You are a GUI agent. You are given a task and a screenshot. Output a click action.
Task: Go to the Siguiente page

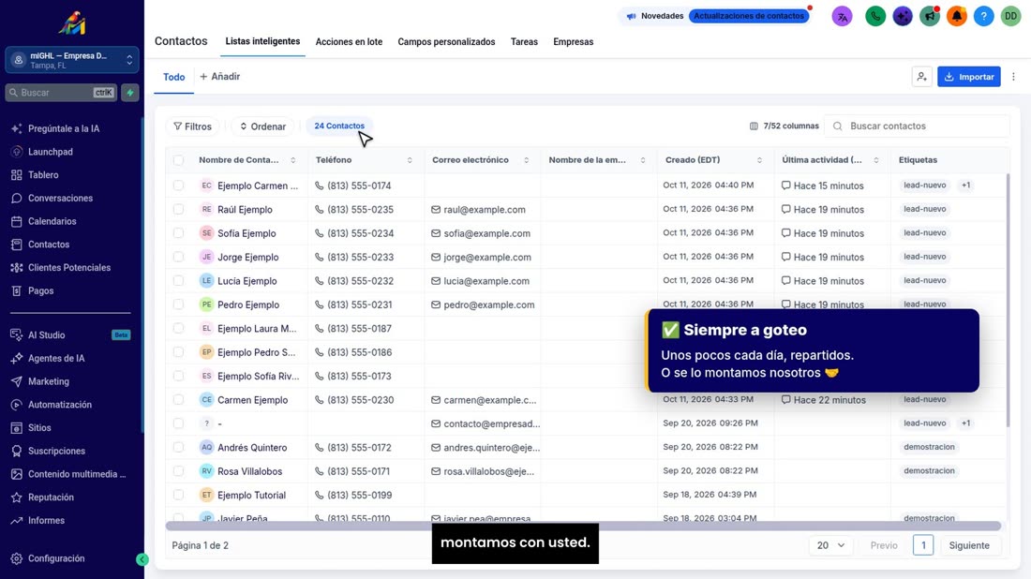pos(968,545)
